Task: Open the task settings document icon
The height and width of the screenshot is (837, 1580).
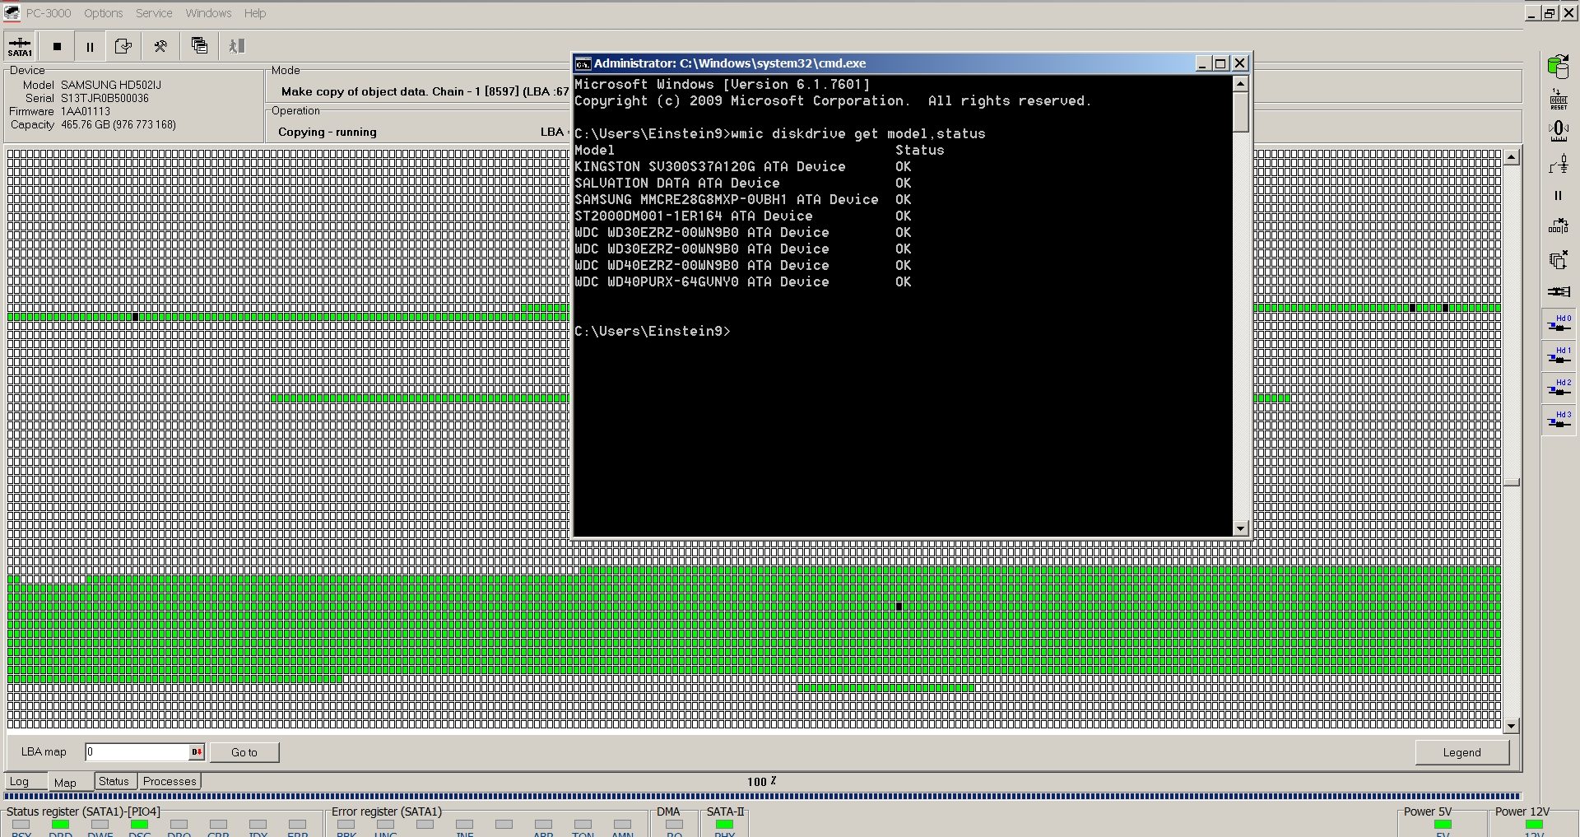Action: coord(123,46)
